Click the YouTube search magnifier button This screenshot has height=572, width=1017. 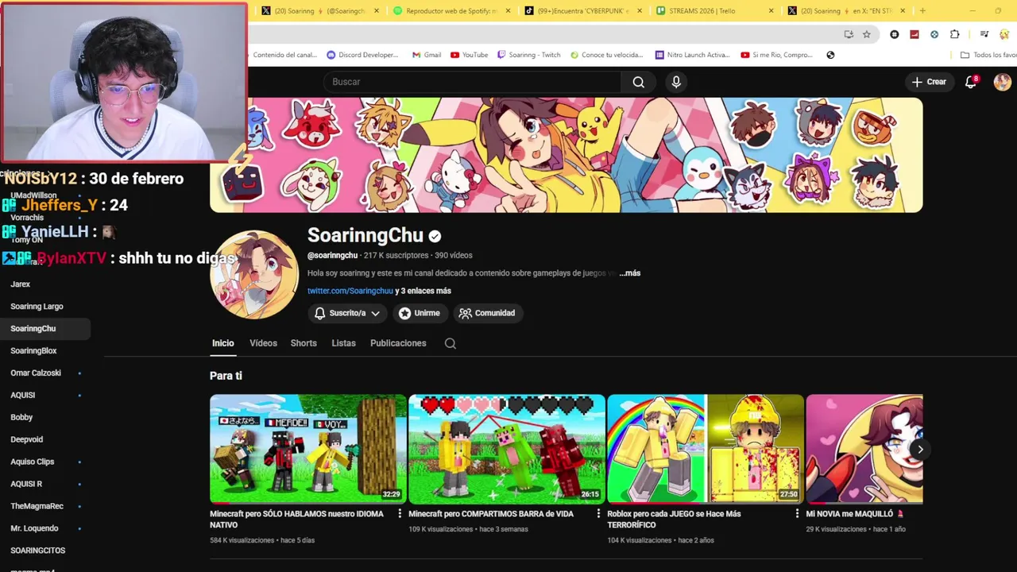pyautogui.click(x=639, y=82)
